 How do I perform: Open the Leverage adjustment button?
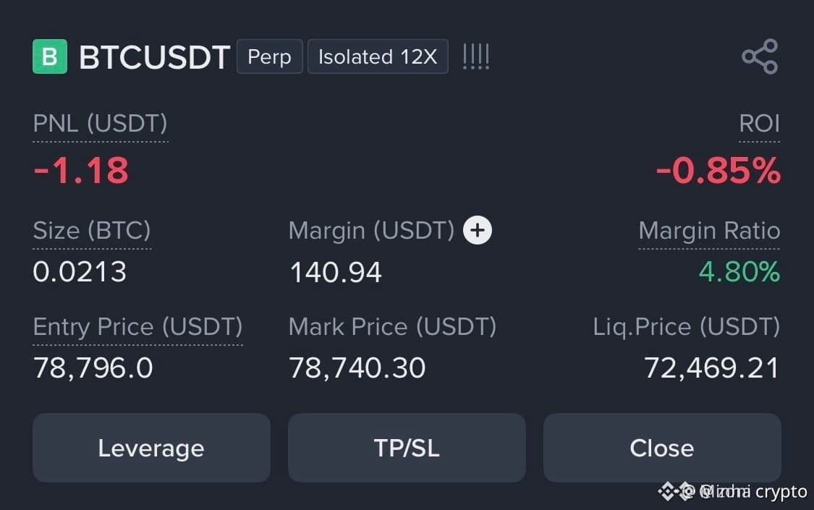pyautogui.click(x=151, y=448)
